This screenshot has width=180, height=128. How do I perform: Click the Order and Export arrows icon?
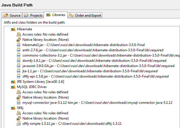pyautogui.click(x=71, y=15)
